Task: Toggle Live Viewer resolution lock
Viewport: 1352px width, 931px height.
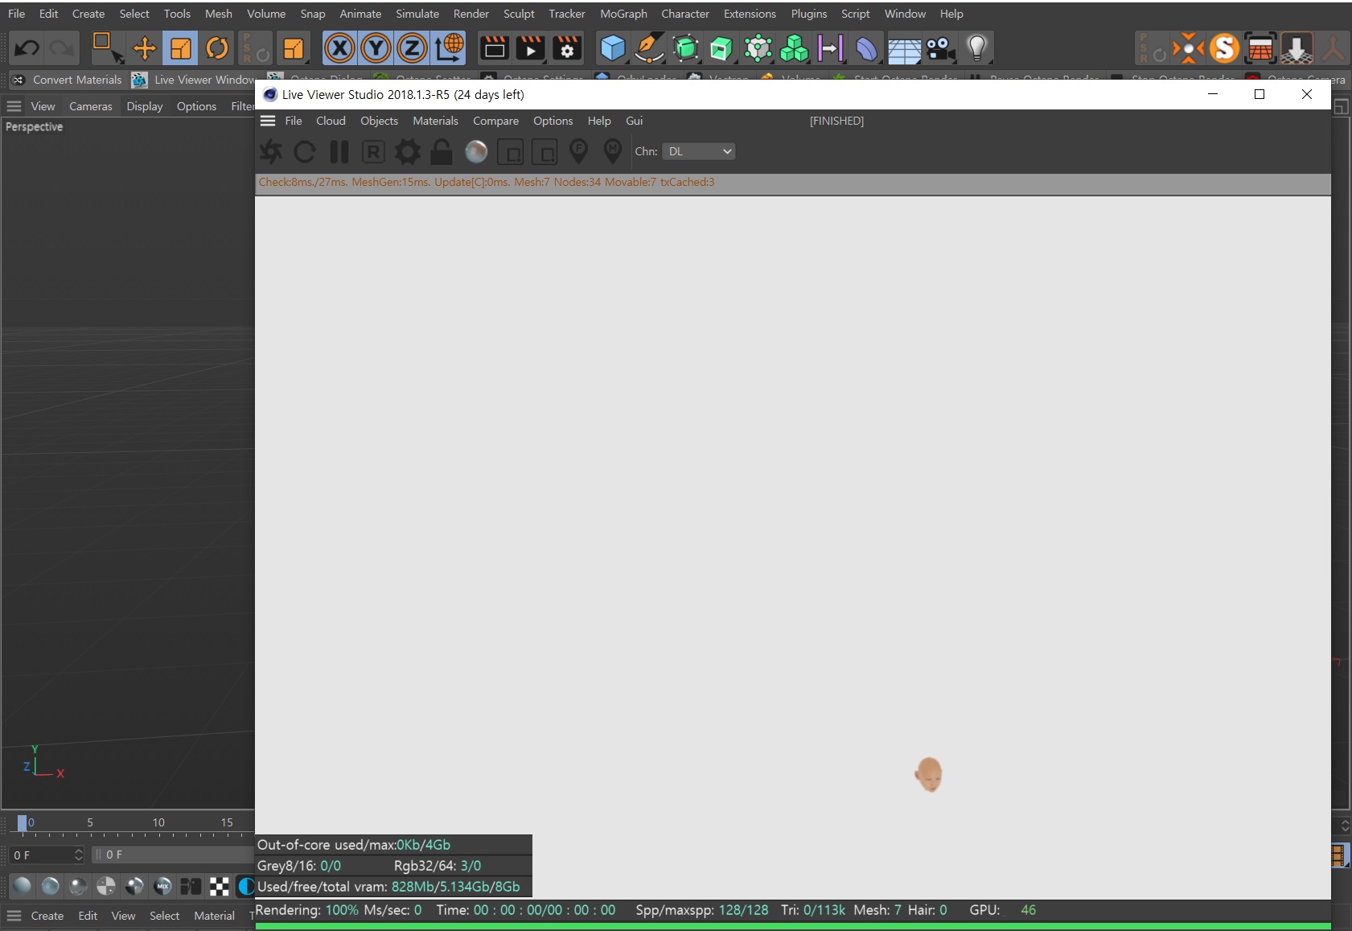Action: pos(441,151)
